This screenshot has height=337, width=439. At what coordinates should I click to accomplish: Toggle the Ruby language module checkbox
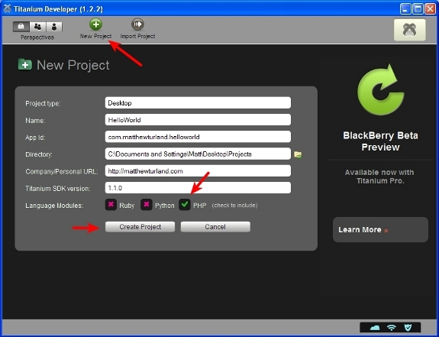111,205
